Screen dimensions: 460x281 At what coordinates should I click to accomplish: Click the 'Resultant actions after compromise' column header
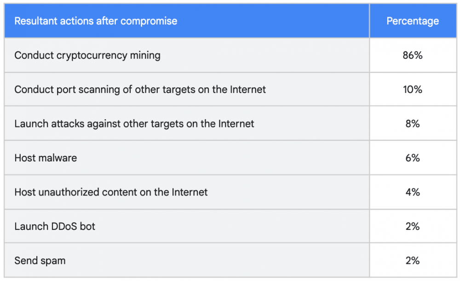tap(96, 21)
